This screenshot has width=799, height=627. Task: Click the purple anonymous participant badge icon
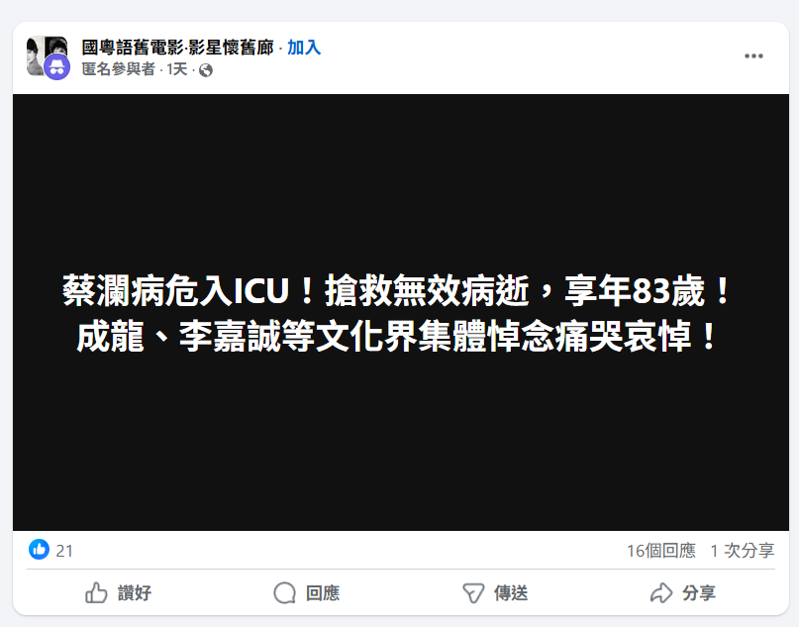pyautogui.click(x=56, y=67)
